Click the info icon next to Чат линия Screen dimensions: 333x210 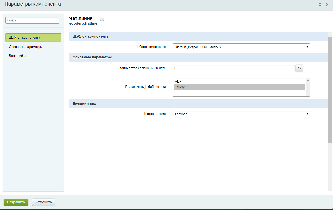pos(102,19)
